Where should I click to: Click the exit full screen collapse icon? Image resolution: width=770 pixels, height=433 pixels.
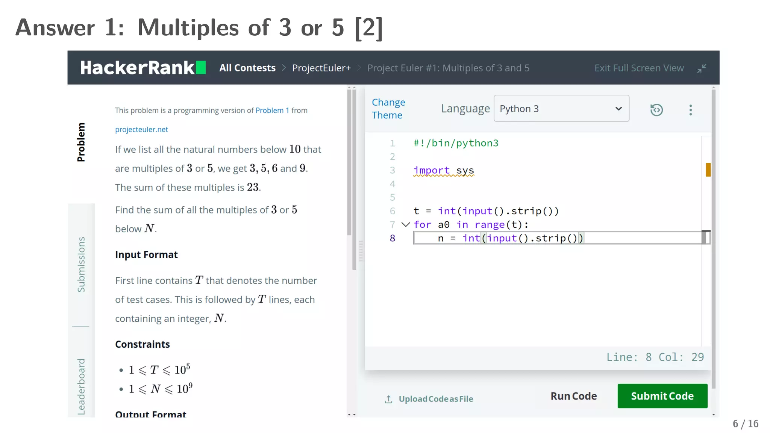point(702,68)
